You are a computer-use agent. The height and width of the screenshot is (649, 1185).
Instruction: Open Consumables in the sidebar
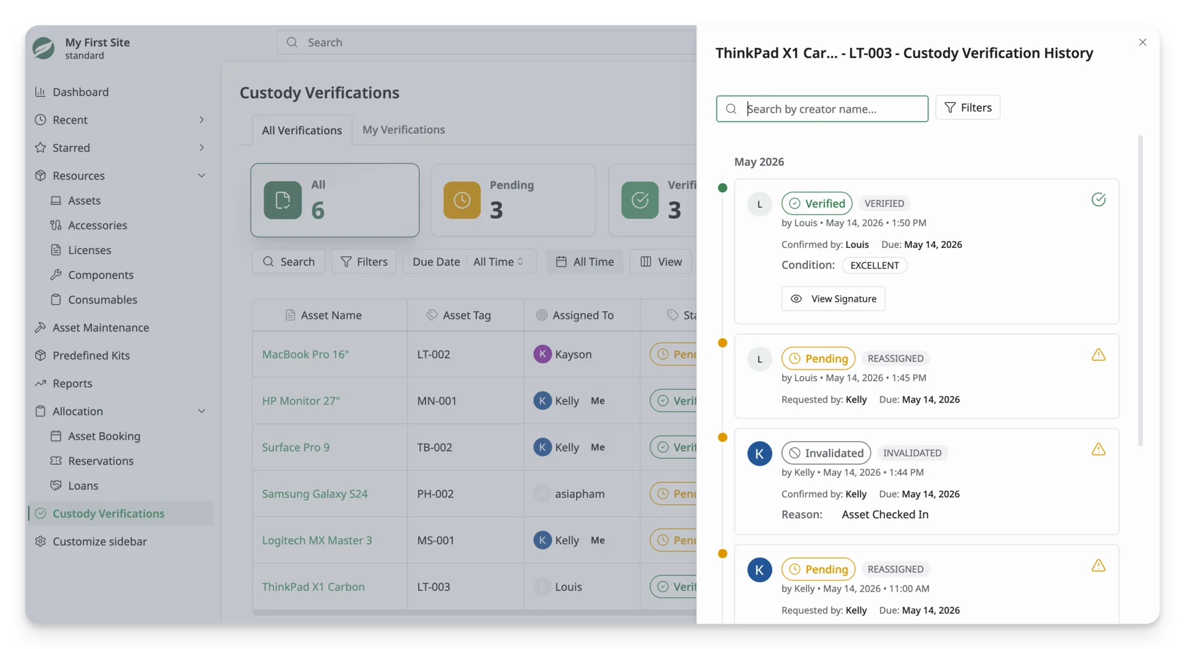[102, 299]
